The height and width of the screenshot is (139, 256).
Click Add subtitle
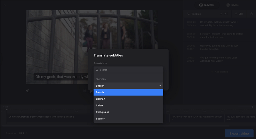[220, 72]
